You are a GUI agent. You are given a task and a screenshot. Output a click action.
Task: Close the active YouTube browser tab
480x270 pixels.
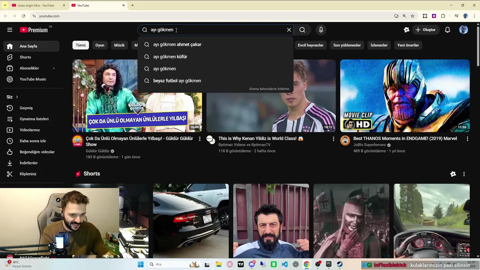(123, 5)
